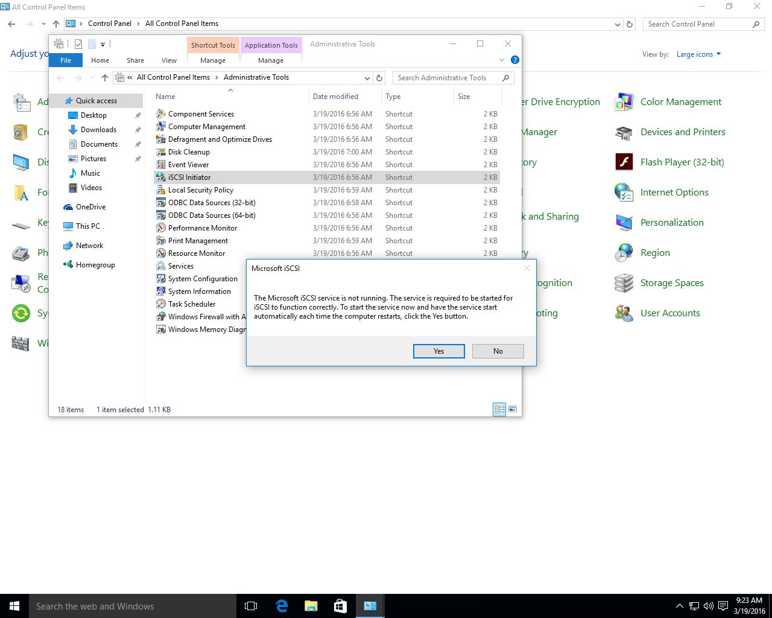Open the Control Panel address bar dropdown
The height and width of the screenshot is (618, 772).
pos(617,24)
